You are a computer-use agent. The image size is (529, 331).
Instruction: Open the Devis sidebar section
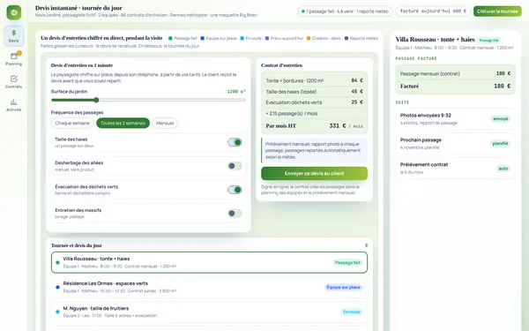point(14,36)
